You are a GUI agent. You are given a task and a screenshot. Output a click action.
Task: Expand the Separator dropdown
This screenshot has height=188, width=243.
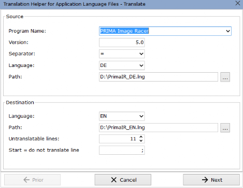pos(141,54)
